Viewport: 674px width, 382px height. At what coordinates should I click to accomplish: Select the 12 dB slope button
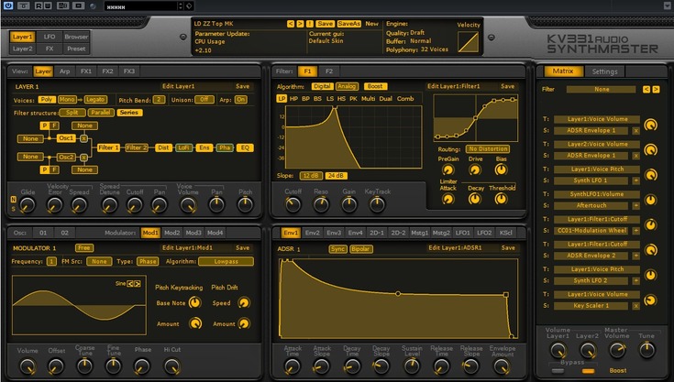coord(311,176)
